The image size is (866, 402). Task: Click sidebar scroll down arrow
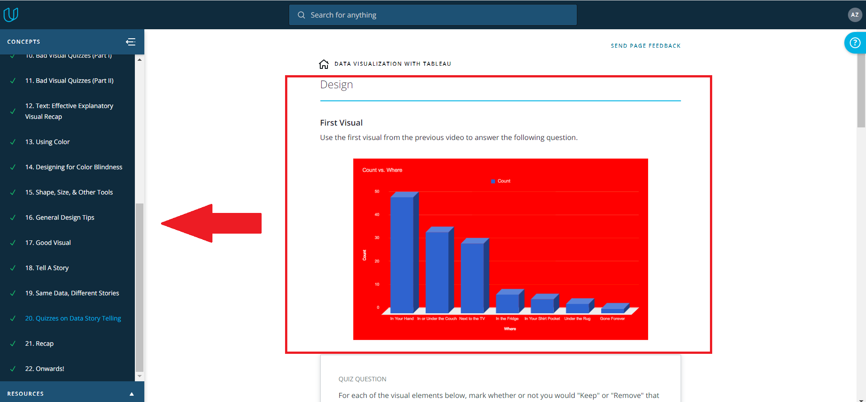tap(140, 376)
